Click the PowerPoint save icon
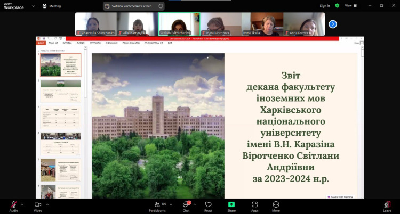 [44, 38]
